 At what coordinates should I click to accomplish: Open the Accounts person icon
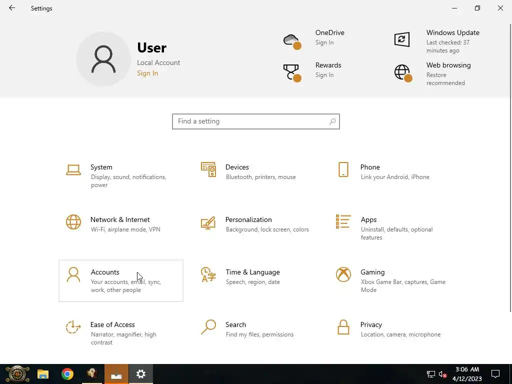pos(73,274)
